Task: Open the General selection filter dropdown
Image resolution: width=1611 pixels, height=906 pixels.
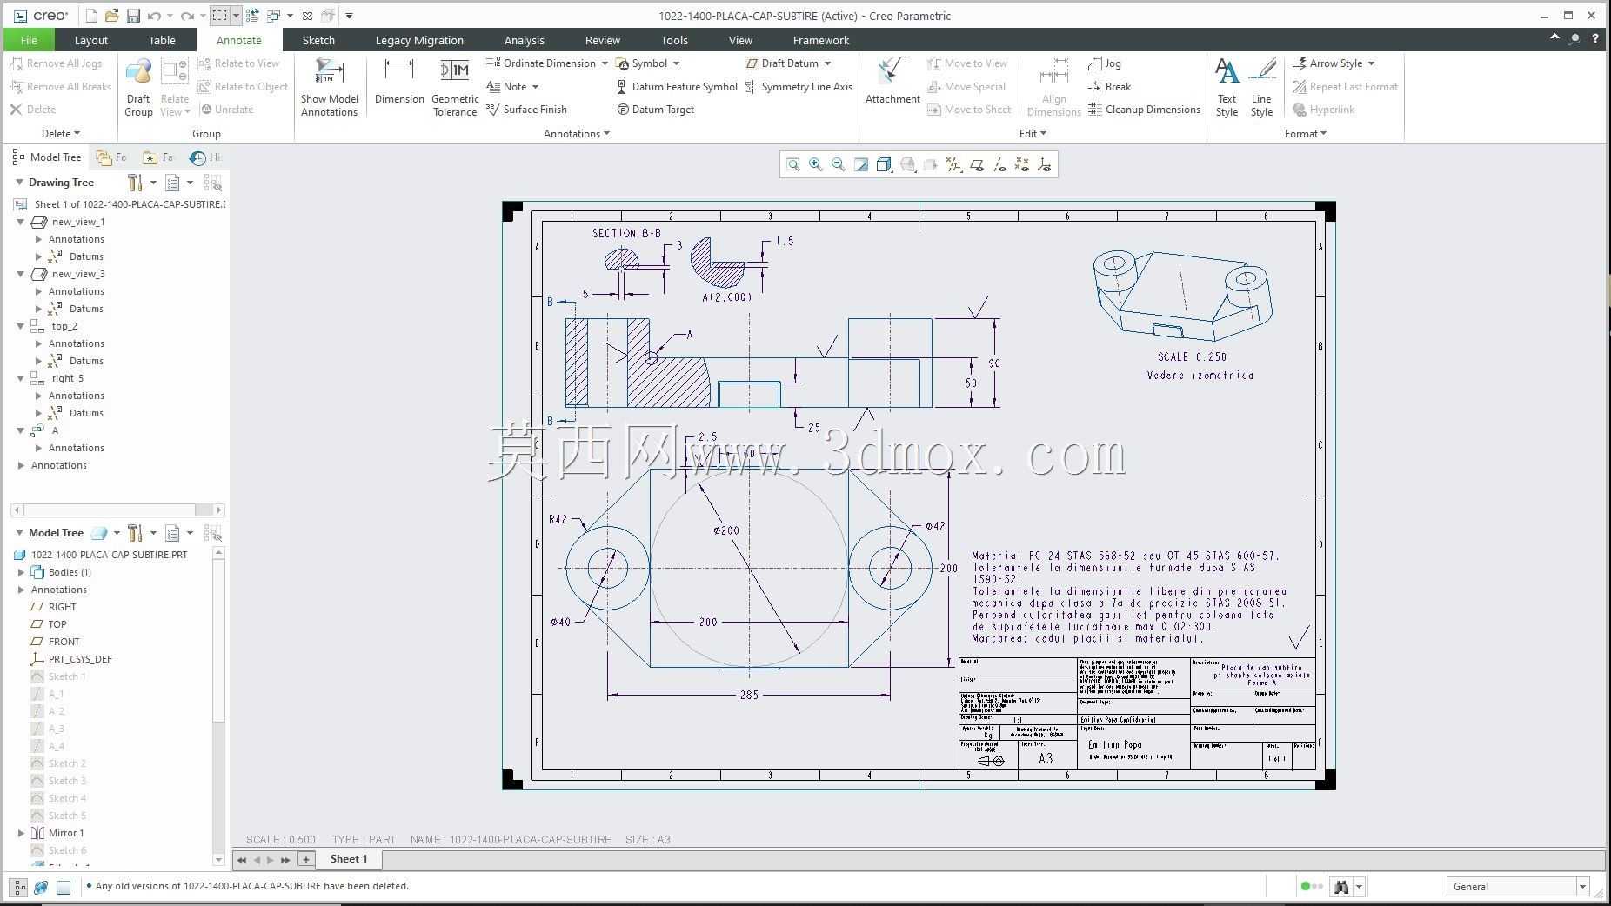Action: click(x=1582, y=887)
